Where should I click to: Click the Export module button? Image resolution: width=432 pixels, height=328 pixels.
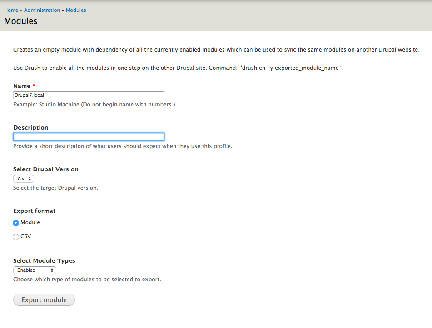coord(44,300)
